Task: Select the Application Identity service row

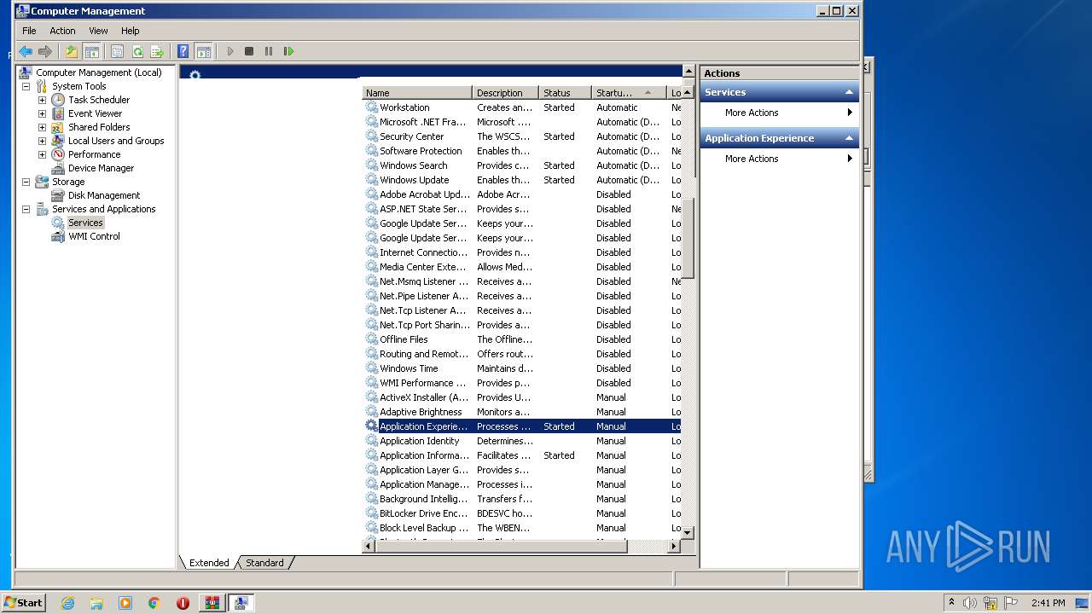Action: [522, 441]
